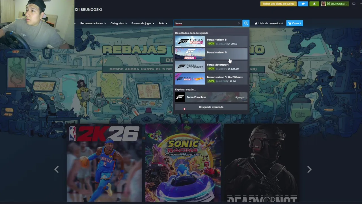
Task: Click Búsqueda avanzada button
Action: [x=211, y=107]
